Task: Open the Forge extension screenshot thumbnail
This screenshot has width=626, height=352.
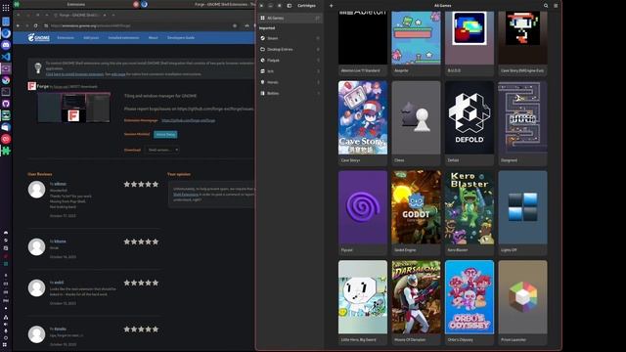Action: [x=73, y=108]
